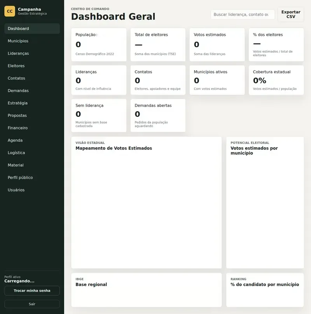
Task: Click Mapeamento de Votos Estimados heading
Action: [x=114, y=148]
